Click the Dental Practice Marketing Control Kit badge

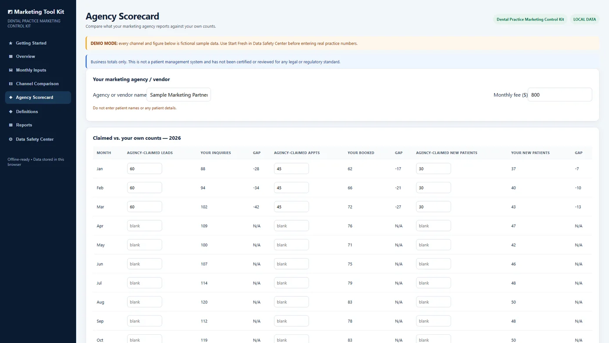(x=530, y=20)
